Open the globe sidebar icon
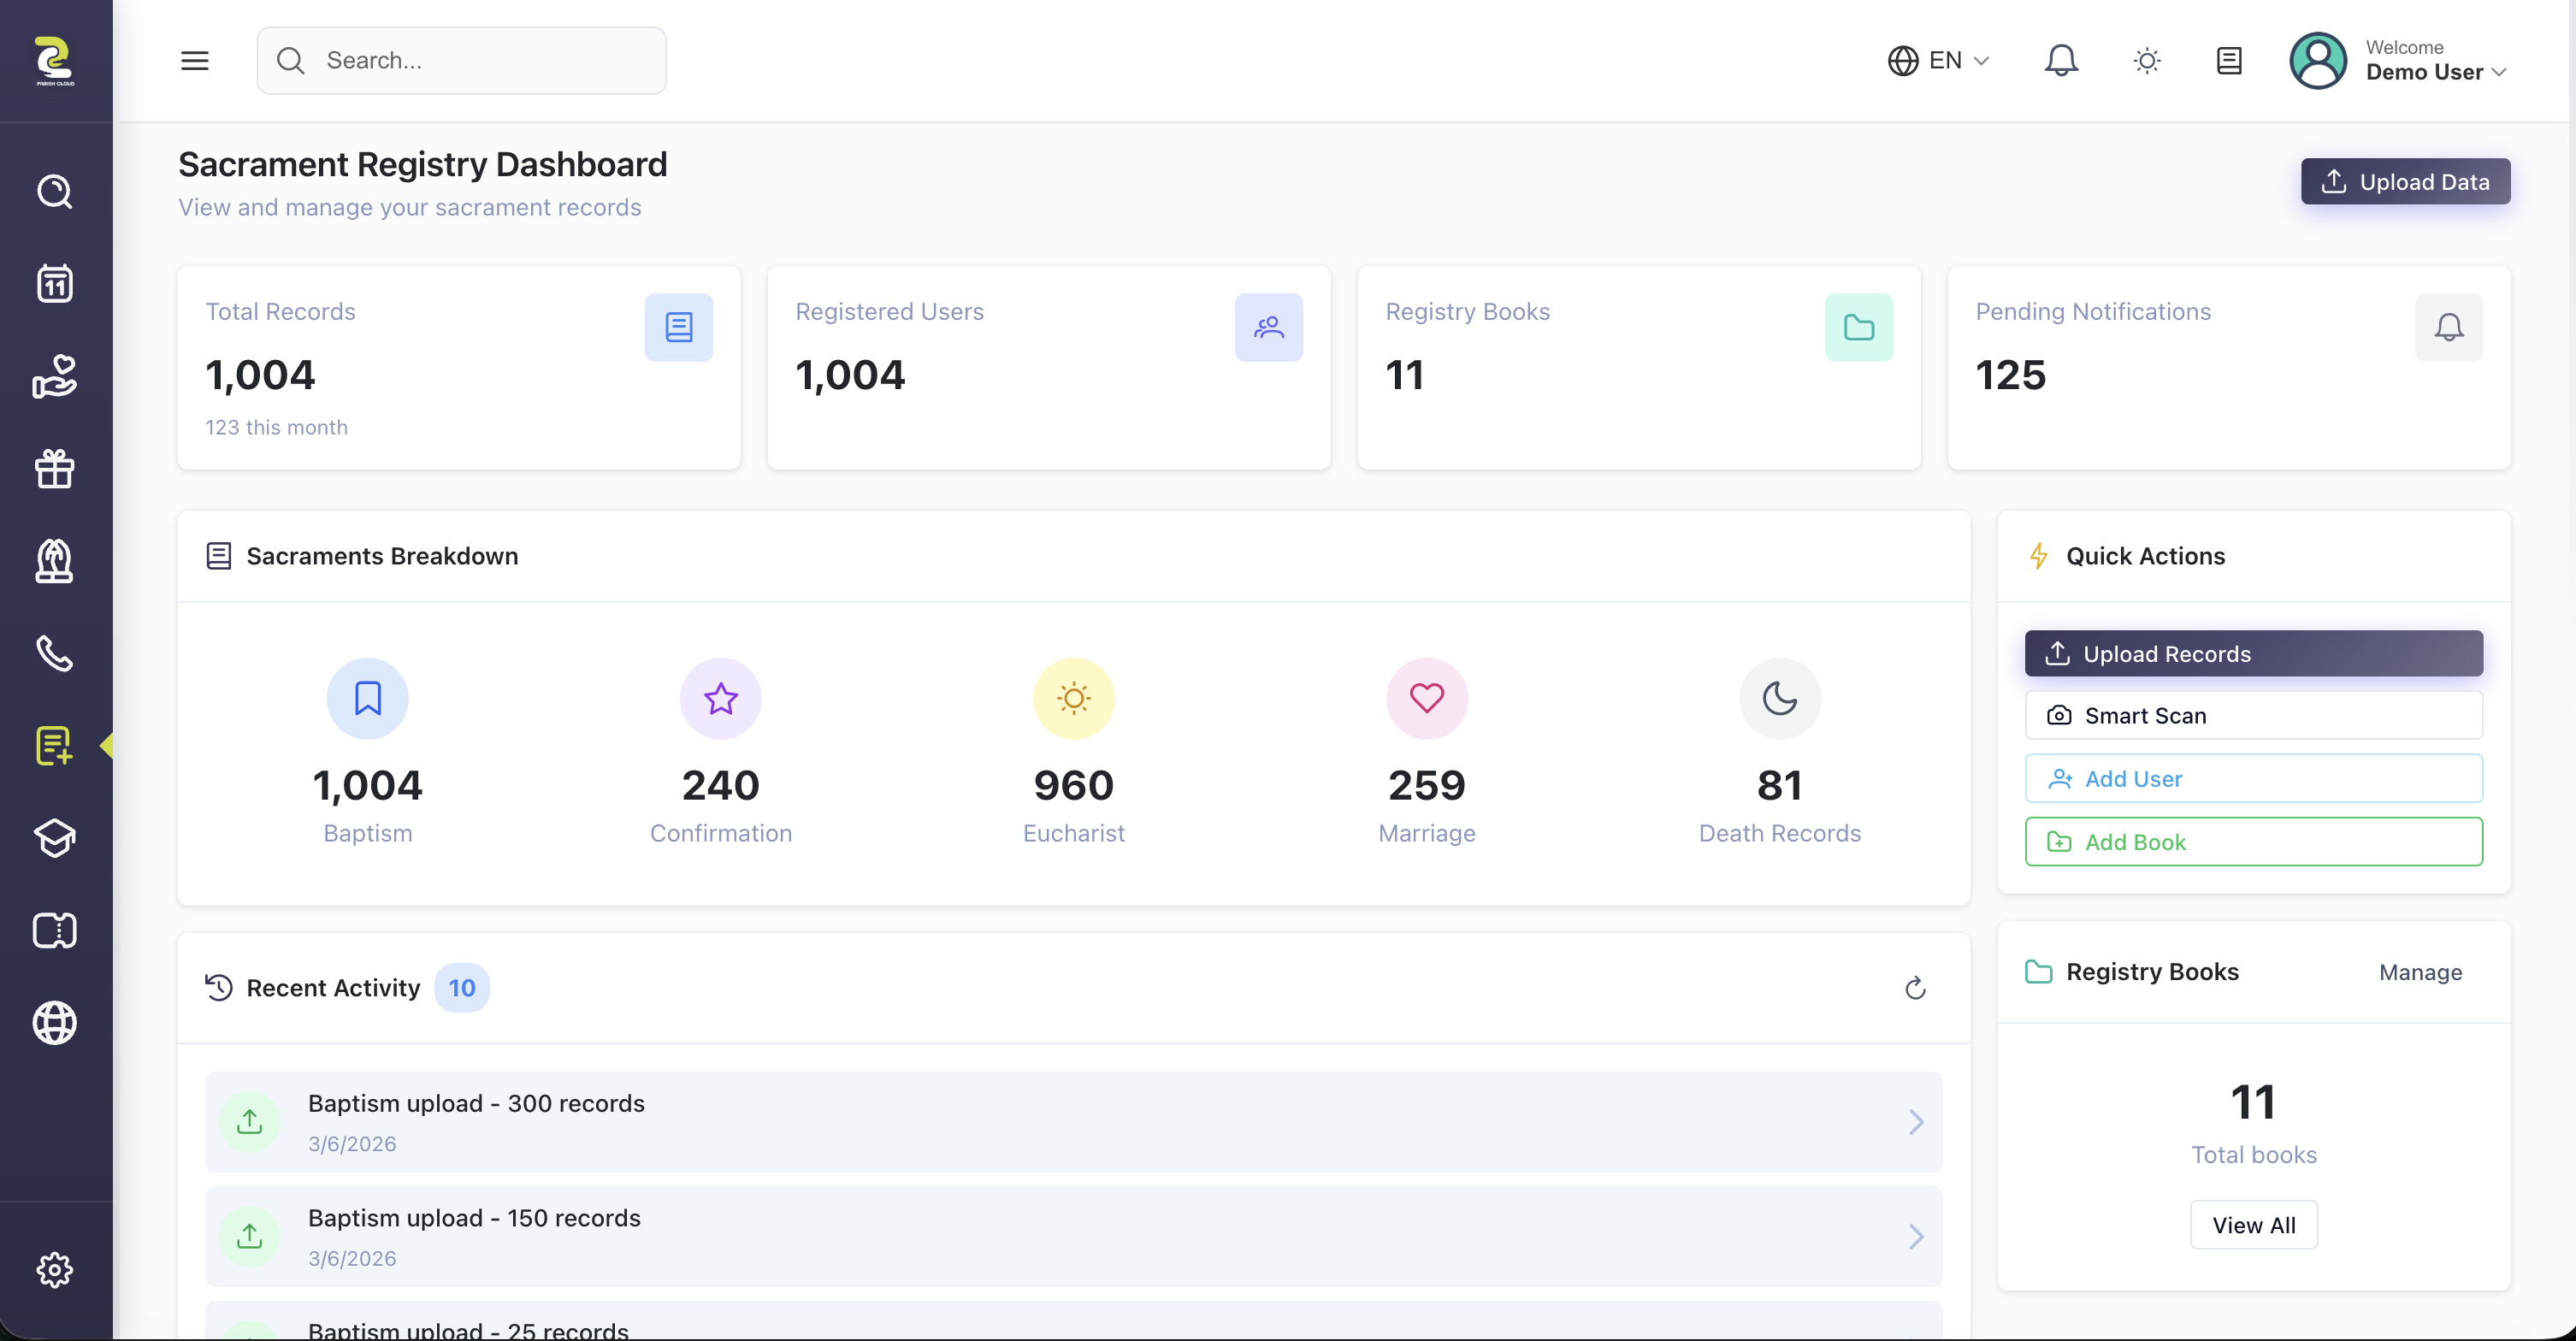The image size is (2576, 1341). click(55, 1023)
